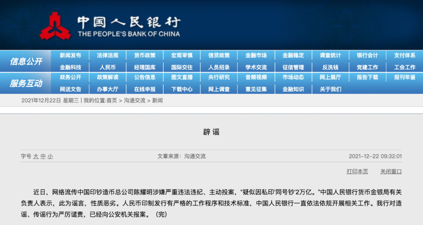Go to 报刊年鉴 section
This screenshot has width=423, height=225.
click(405, 77)
